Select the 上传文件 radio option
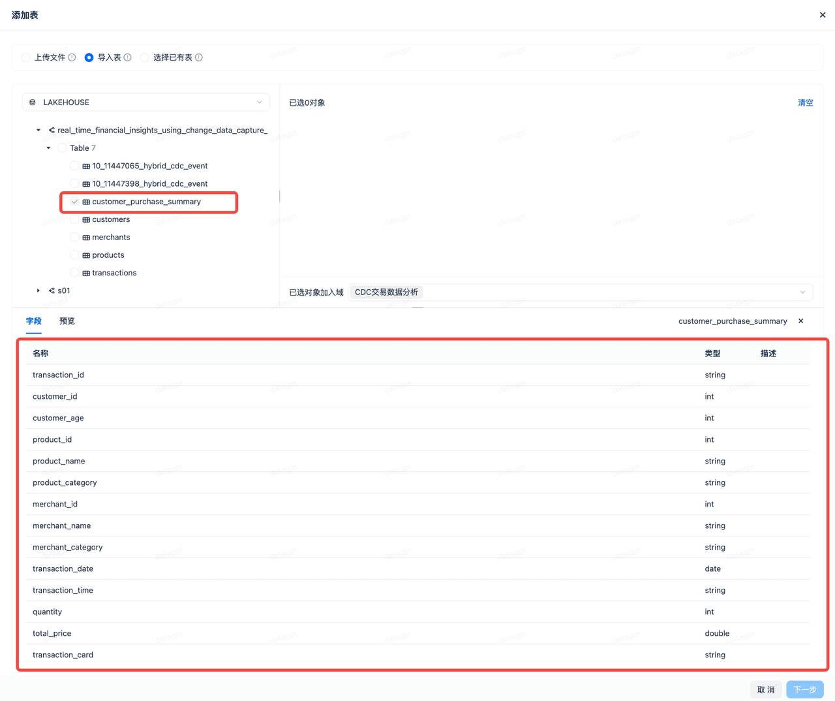The height and width of the screenshot is (701, 835). pos(26,57)
